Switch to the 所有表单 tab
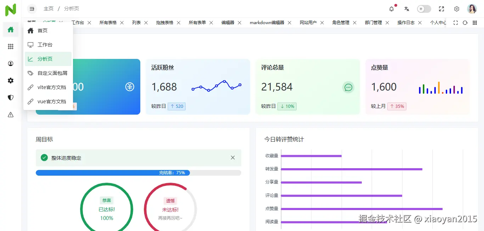Screen dimensions: 484x231 coord(197,23)
